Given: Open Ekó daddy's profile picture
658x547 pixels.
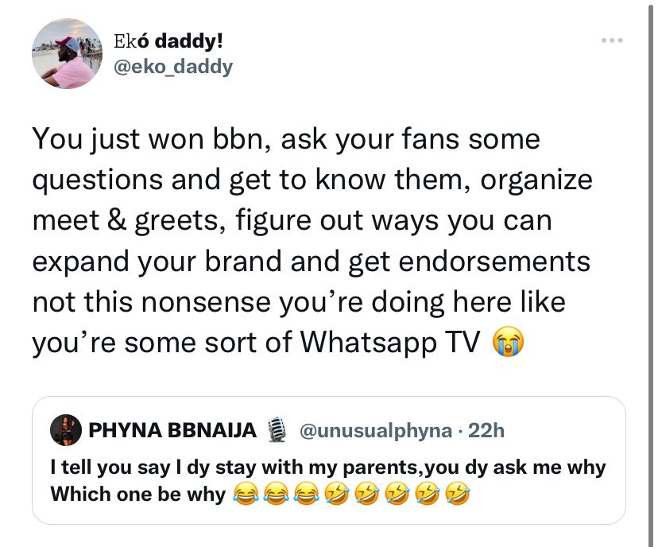Looking at the screenshot, I should coord(67,54).
